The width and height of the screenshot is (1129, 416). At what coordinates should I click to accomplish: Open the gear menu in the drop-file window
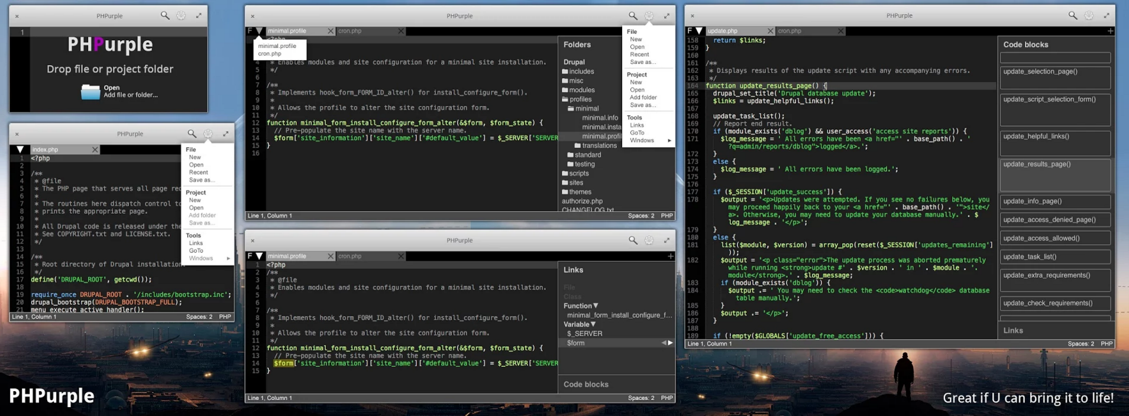pyautogui.click(x=182, y=16)
